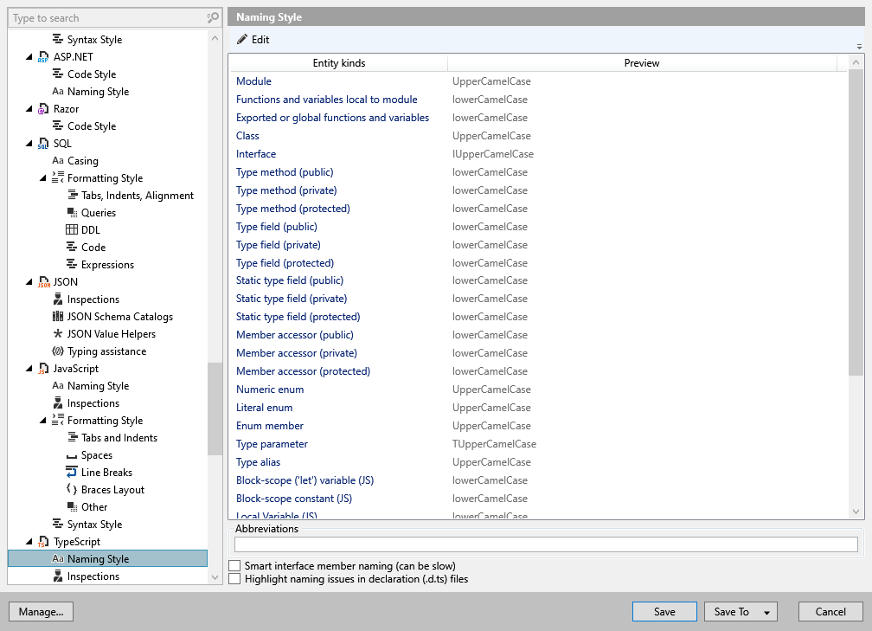Click the Edit pencil icon
Screen dimensions: 872x631
click(x=242, y=40)
